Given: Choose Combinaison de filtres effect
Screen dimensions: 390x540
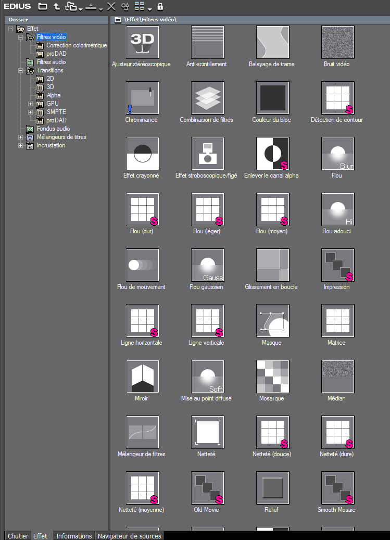Looking at the screenshot, I should [x=208, y=98].
